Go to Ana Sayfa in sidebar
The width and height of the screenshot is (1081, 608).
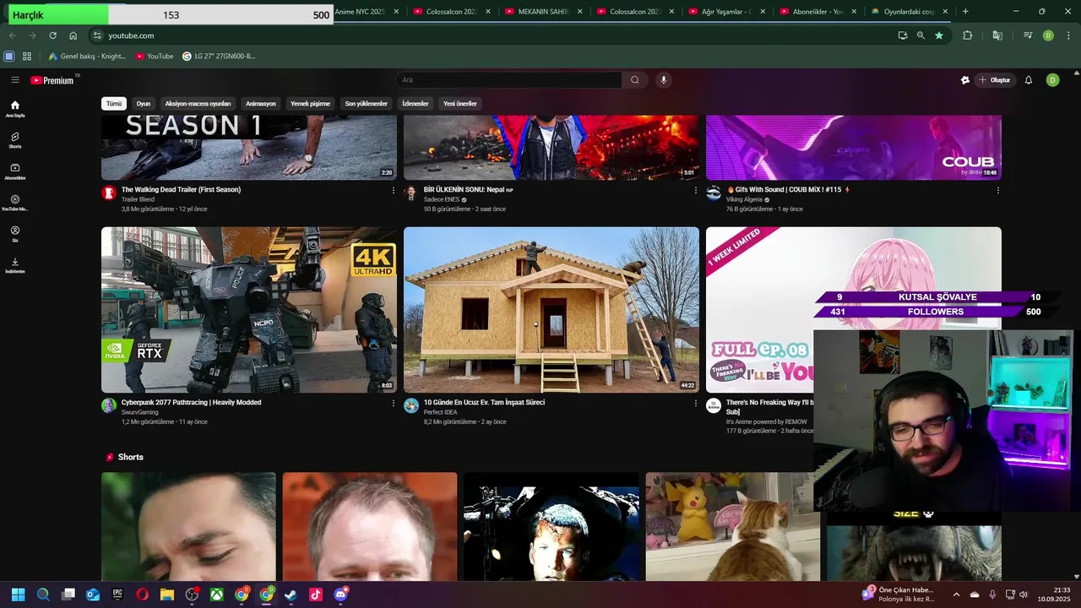15,109
